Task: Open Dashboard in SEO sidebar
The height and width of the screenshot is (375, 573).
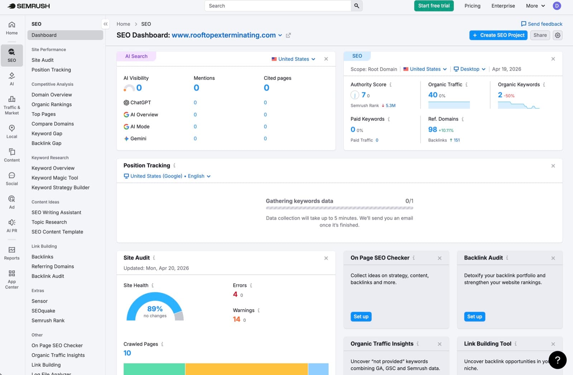Action: pyautogui.click(x=65, y=35)
